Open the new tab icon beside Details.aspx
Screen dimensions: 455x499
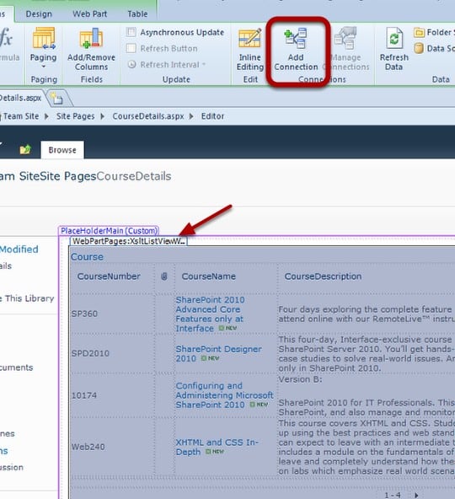(56, 99)
